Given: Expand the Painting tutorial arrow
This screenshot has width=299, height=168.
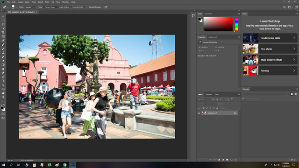Looking at the screenshot, I should click(x=294, y=70).
